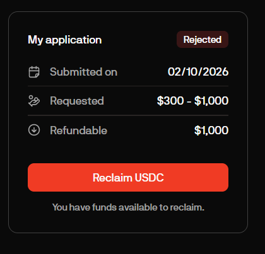This screenshot has width=265, height=254.
Task: Click the word USDC on the red button
Action: click(x=149, y=178)
